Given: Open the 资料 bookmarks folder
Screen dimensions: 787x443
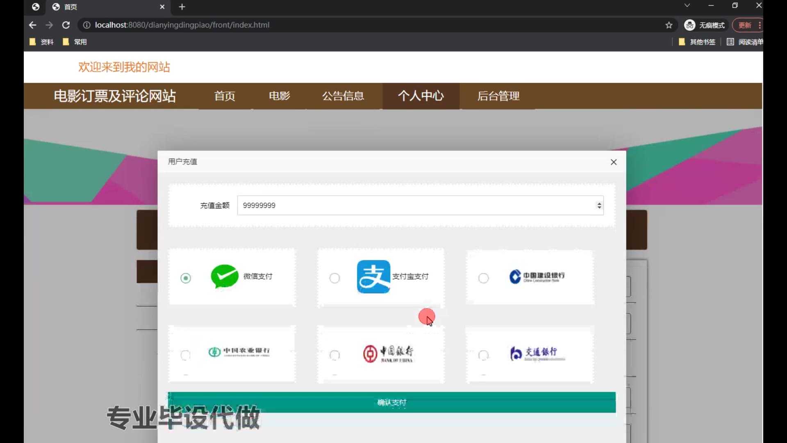Looking at the screenshot, I should (41, 42).
